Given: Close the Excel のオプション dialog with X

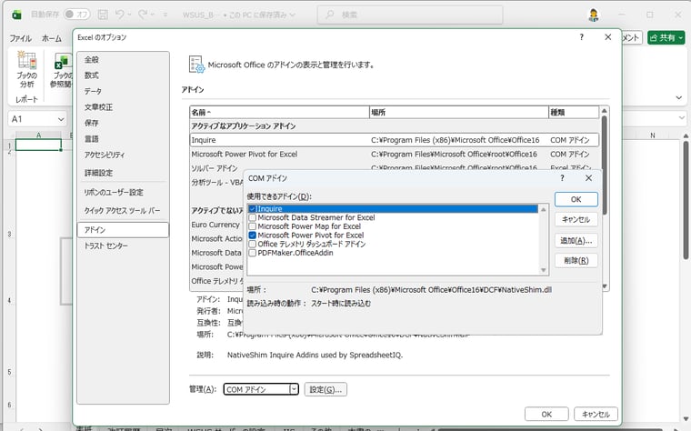Looking at the screenshot, I should (x=608, y=37).
